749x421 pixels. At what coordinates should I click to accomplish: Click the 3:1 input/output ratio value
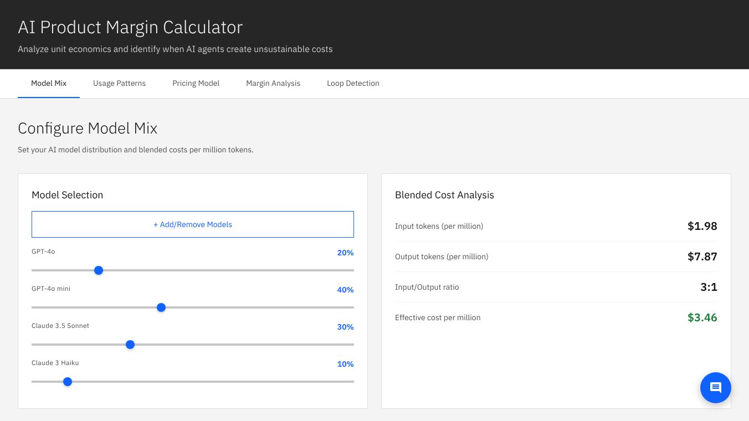coord(709,287)
